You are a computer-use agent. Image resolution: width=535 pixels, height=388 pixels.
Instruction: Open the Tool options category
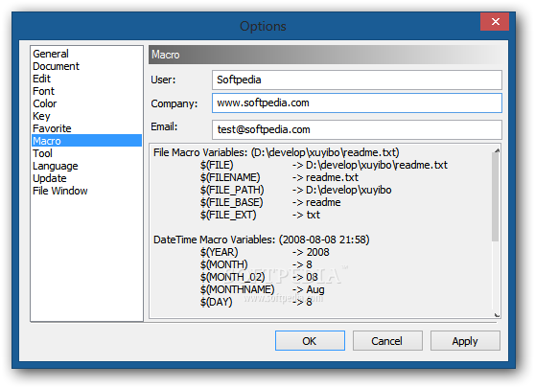42,153
